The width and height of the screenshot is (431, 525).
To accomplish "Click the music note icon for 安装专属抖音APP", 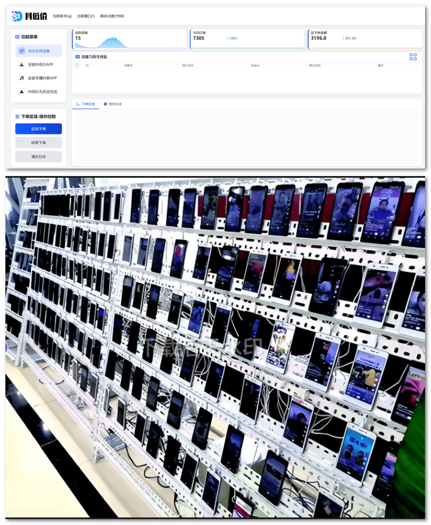I will coord(22,78).
